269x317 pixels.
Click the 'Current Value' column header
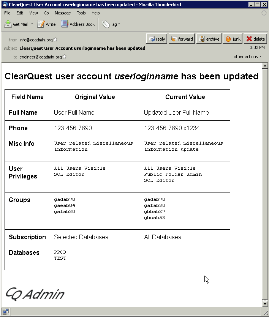pos(185,97)
